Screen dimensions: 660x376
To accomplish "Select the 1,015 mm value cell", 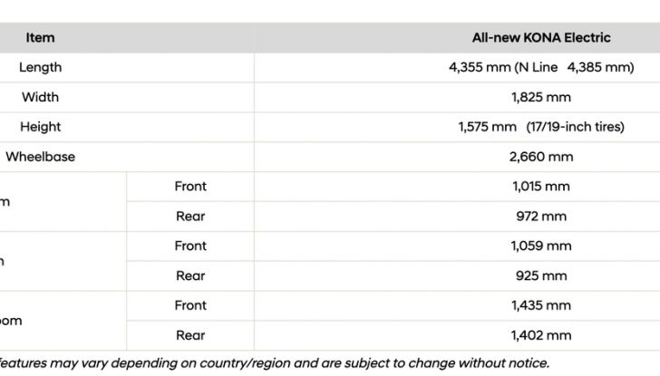I will pyautogui.click(x=541, y=187).
